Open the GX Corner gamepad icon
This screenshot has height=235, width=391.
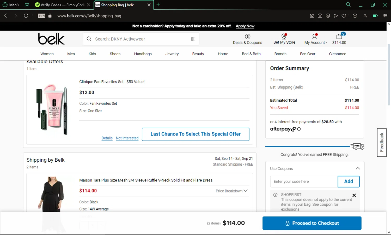[x=27, y=5]
